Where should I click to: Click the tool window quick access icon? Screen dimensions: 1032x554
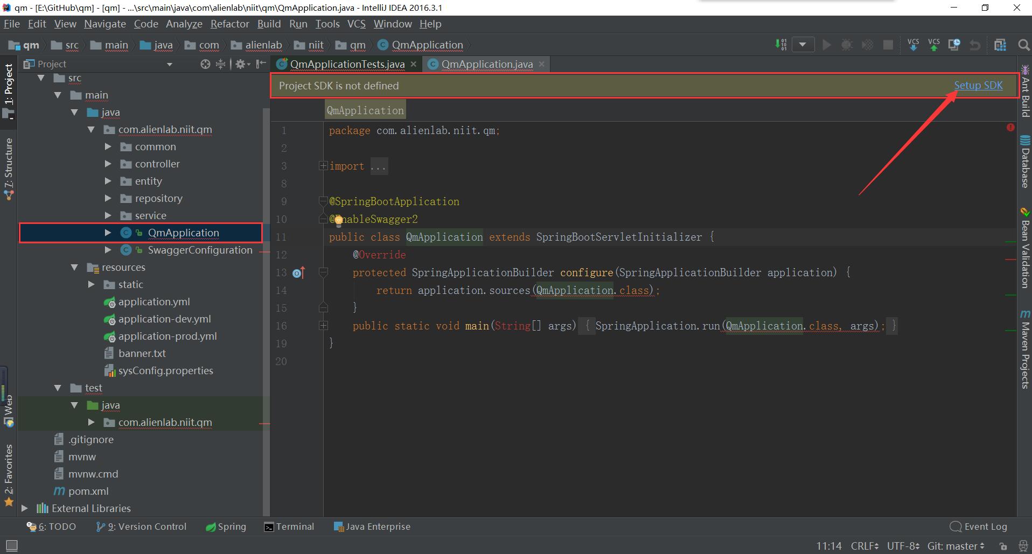[x=11, y=545]
